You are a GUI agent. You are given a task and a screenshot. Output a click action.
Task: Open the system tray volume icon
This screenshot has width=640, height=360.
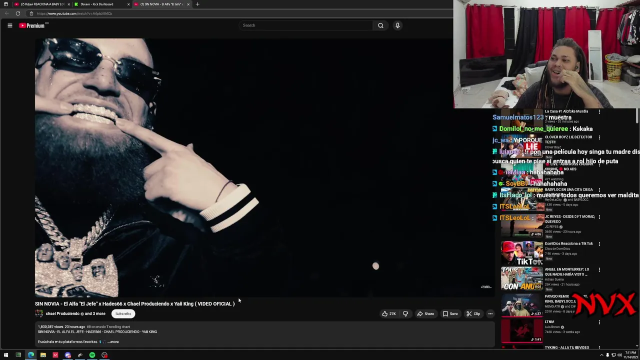pos(619,355)
